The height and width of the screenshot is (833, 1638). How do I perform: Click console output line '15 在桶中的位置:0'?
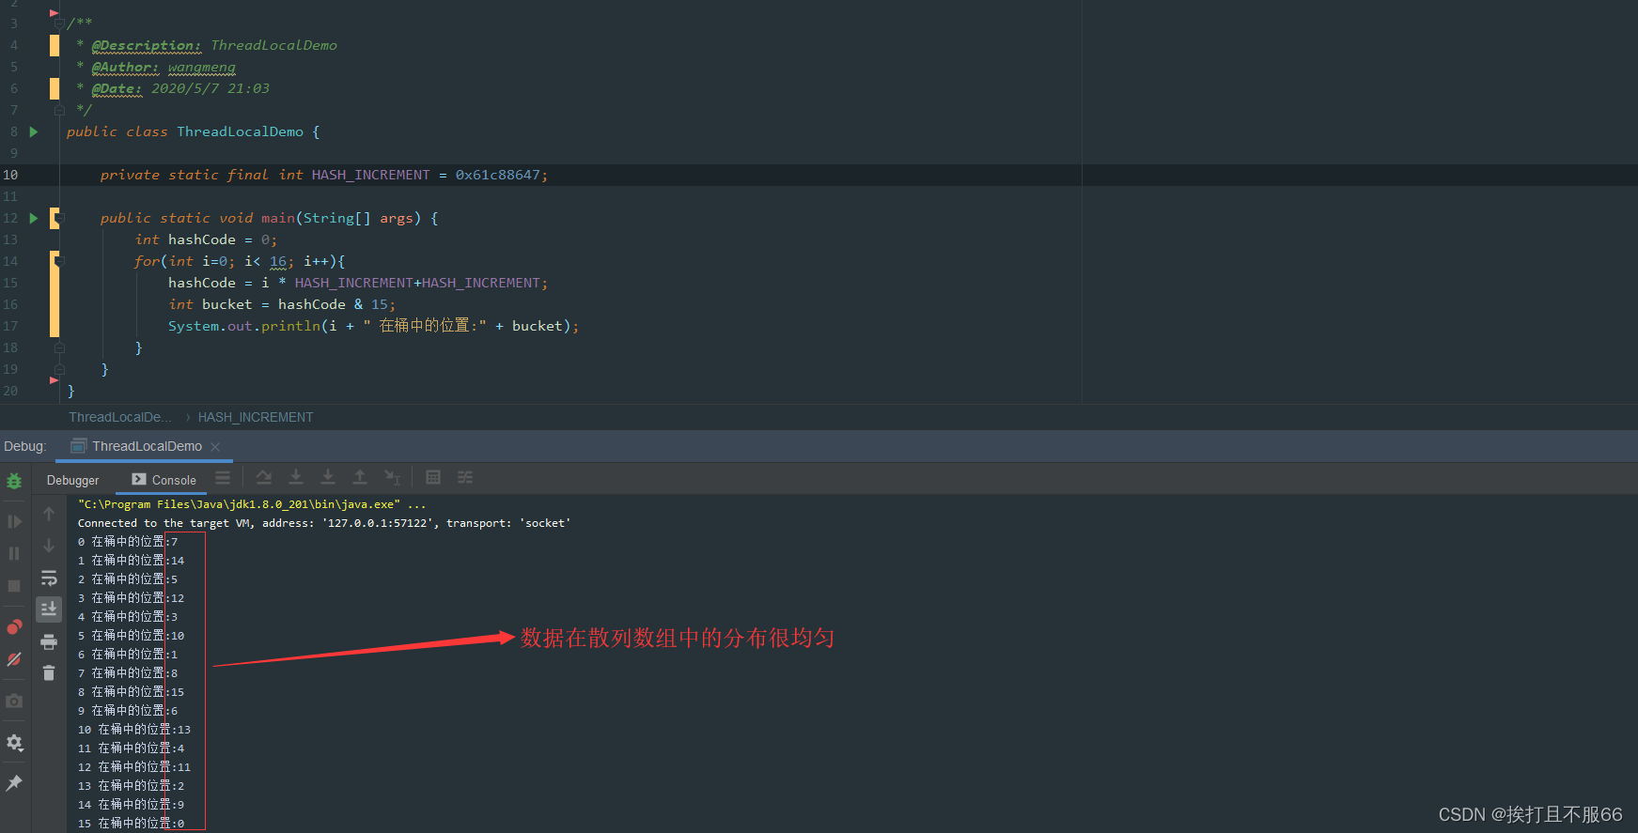pos(131,824)
